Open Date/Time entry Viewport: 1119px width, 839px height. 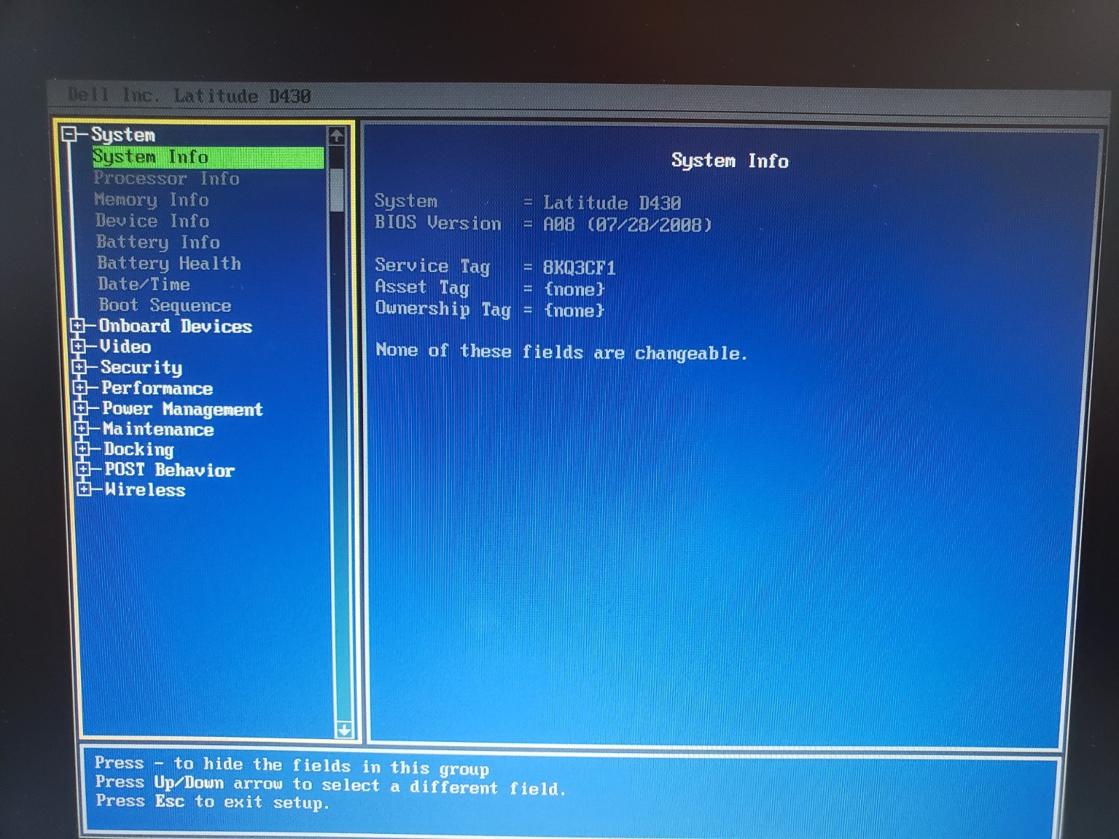144,285
